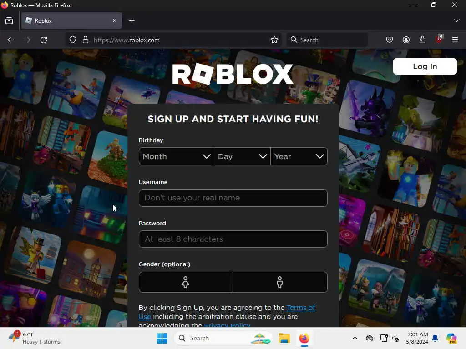Open the Extensions puzzle icon
Viewport: 466px width, 349px height.
(423, 40)
